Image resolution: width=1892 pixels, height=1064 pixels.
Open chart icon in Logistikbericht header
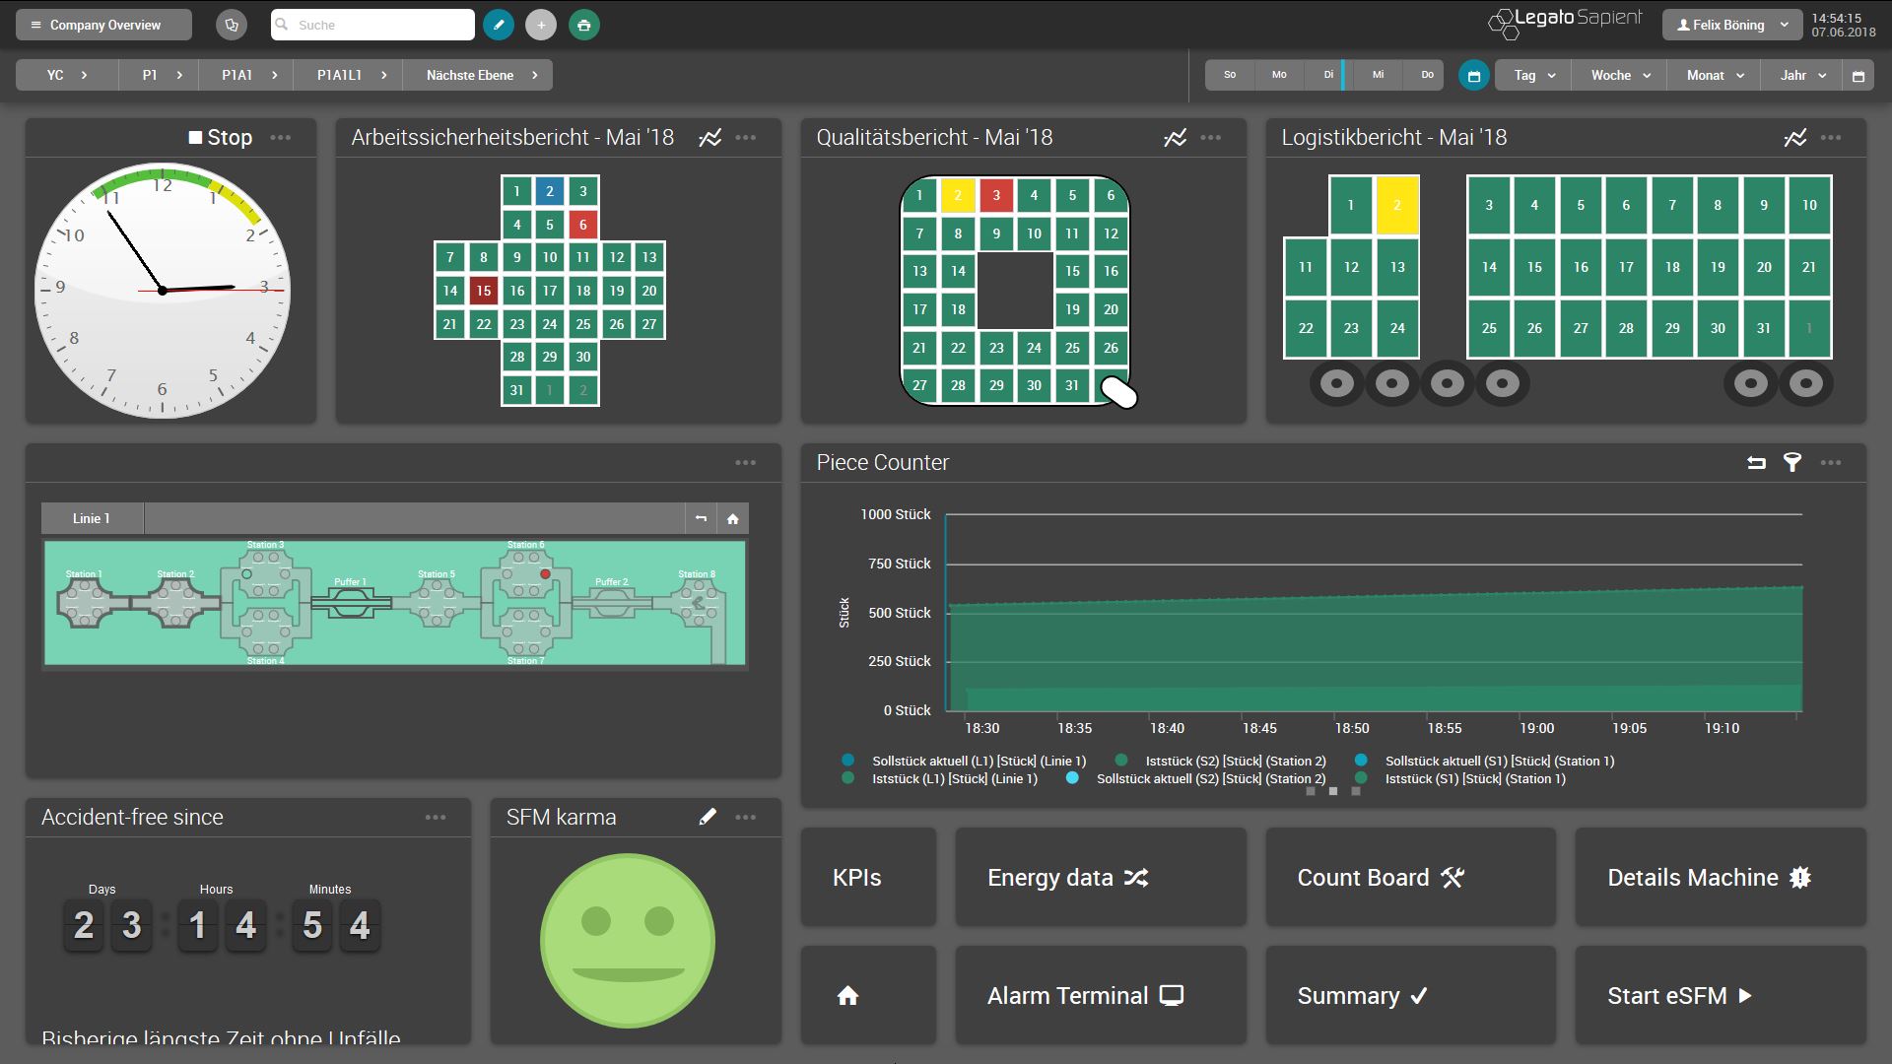click(x=1795, y=138)
